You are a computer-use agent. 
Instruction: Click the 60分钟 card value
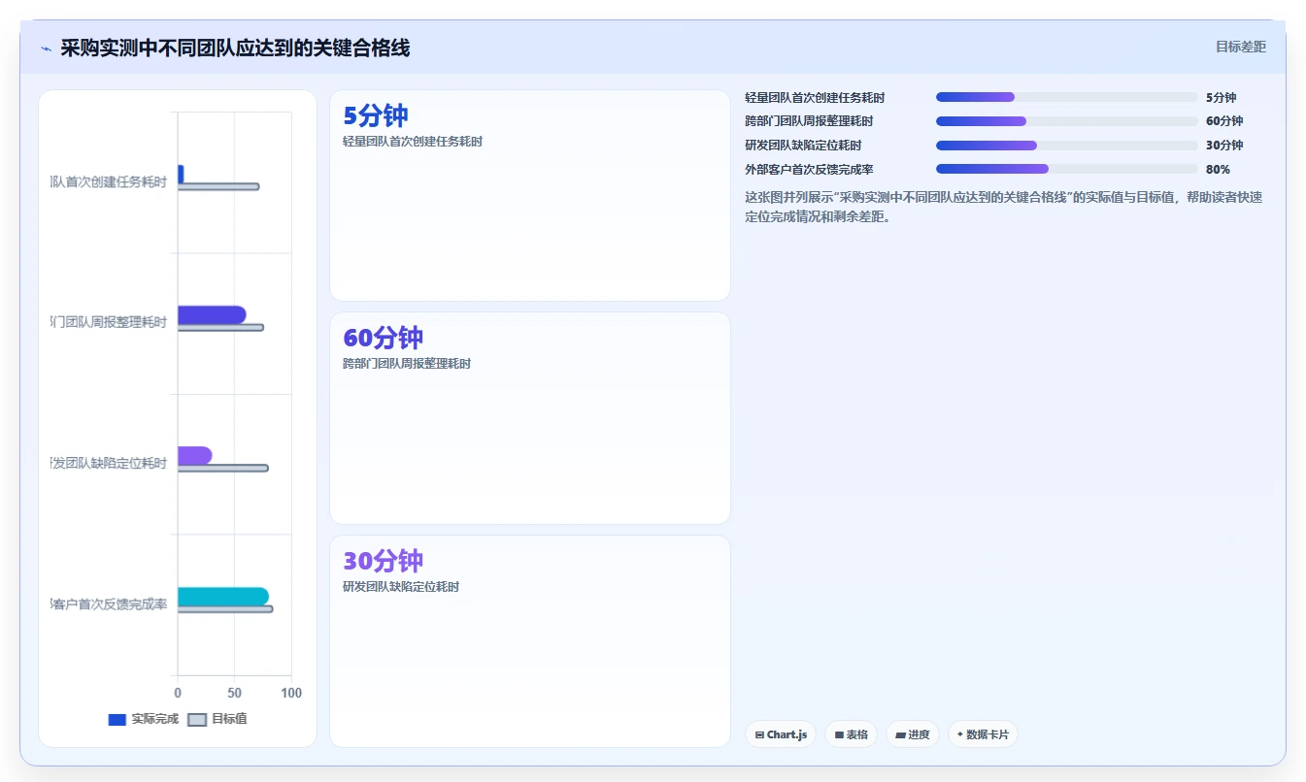pos(383,339)
